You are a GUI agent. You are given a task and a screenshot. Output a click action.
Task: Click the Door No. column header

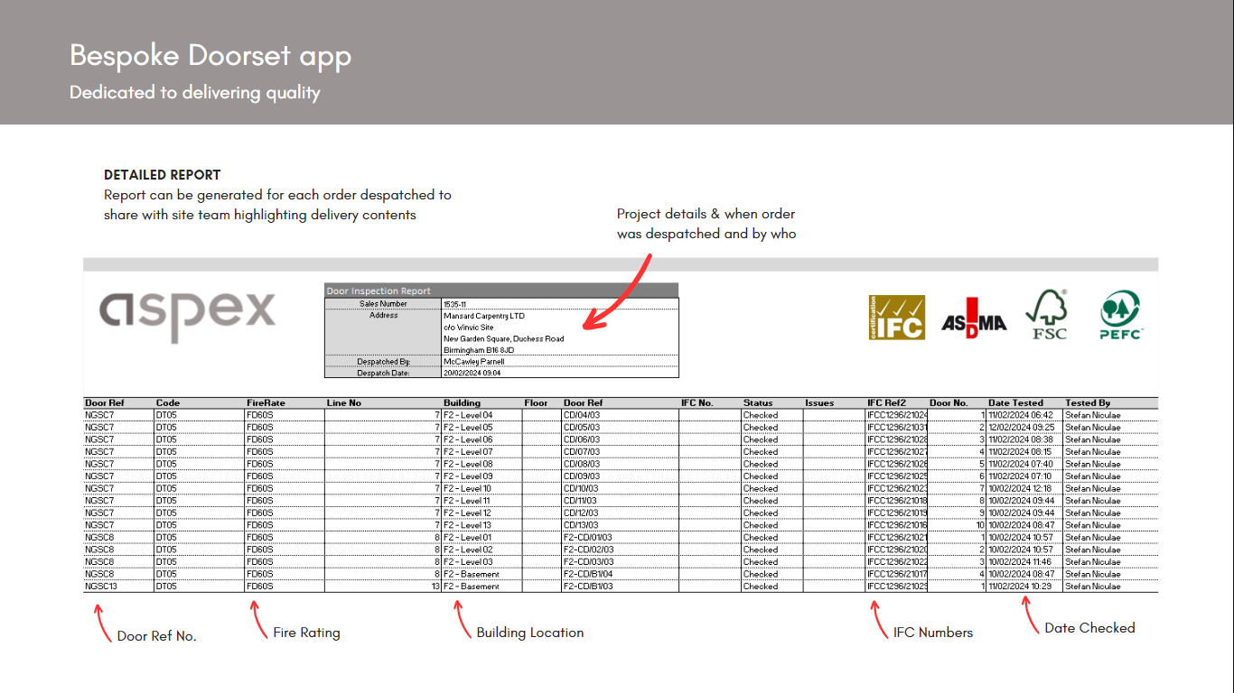coord(949,403)
